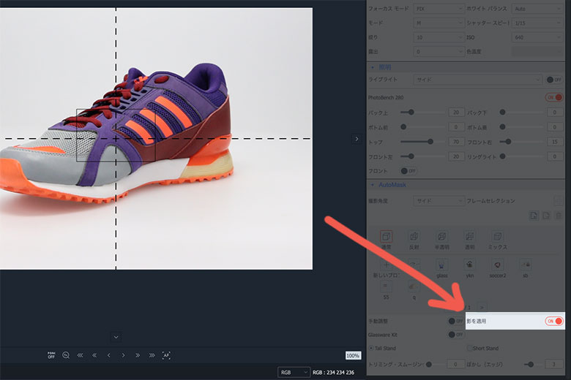
Task: Select the 半透明 (translucent) mask type icon
Action: pyautogui.click(x=442, y=237)
